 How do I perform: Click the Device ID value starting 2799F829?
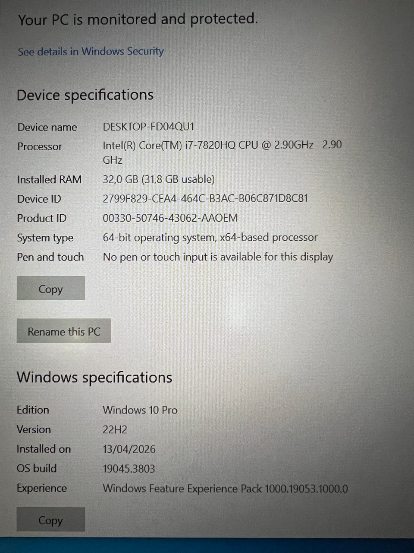(205, 199)
